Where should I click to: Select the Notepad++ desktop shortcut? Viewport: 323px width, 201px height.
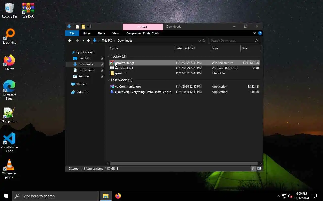pyautogui.click(x=9, y=115)
